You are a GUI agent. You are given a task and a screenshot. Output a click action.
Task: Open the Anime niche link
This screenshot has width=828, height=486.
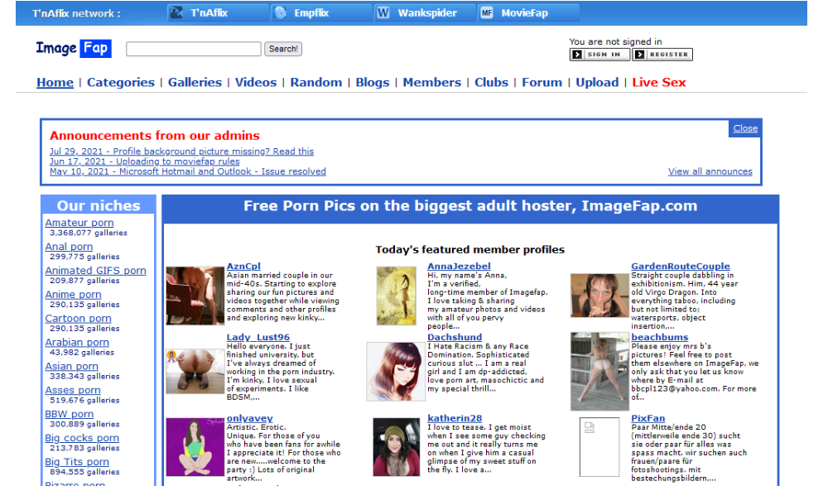click(73, 295)
